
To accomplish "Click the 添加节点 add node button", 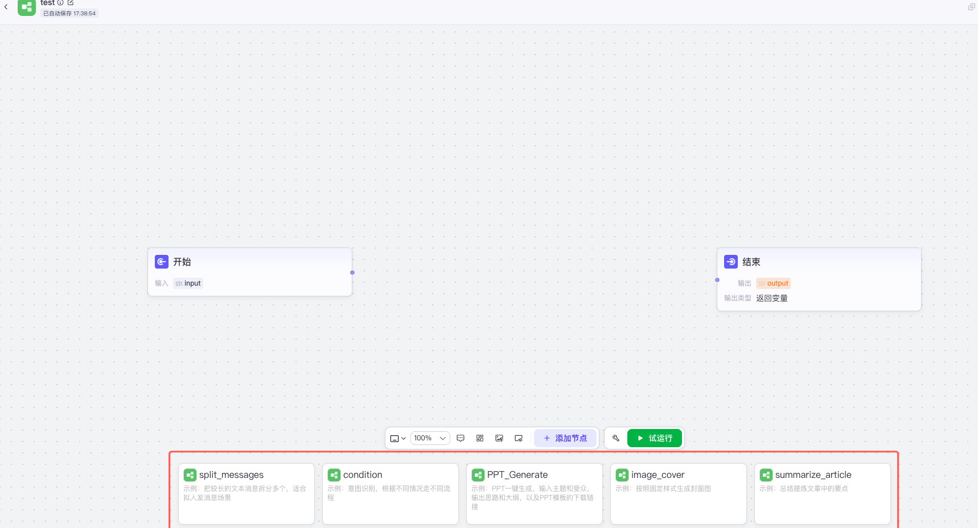I will 565,438.
